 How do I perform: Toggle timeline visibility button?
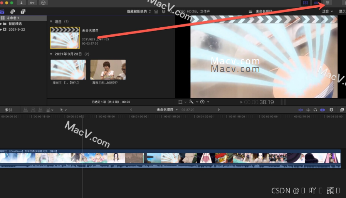click(x=316, y=3)
